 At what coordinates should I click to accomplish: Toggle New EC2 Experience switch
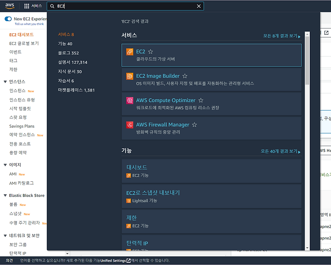[x=8, y=19]
